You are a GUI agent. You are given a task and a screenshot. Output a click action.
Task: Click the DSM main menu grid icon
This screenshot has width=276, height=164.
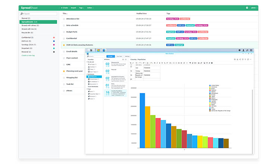[91, 50]
